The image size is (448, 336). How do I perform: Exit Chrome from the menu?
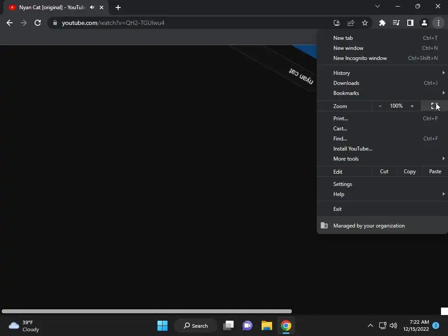382,209
